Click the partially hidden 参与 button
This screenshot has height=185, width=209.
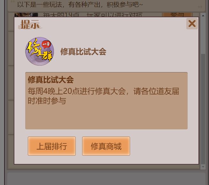(x=177, y=15)
